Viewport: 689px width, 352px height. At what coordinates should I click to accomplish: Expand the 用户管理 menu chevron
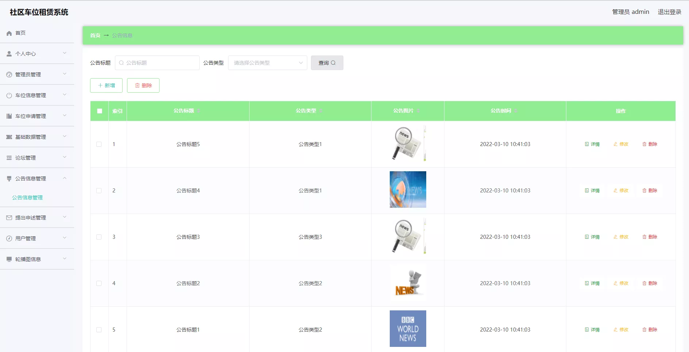pos(65,238)
